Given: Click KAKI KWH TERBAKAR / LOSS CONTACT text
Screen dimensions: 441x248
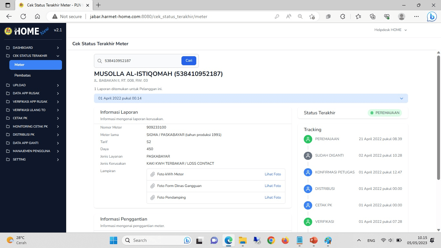Looking at the screenshot, I should click(x=180, y=164).
